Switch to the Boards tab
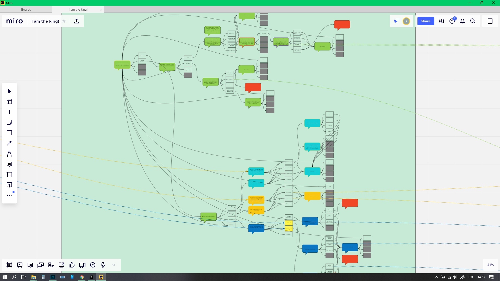This screenshot has height=281, width=500. [x=26, y=10]
